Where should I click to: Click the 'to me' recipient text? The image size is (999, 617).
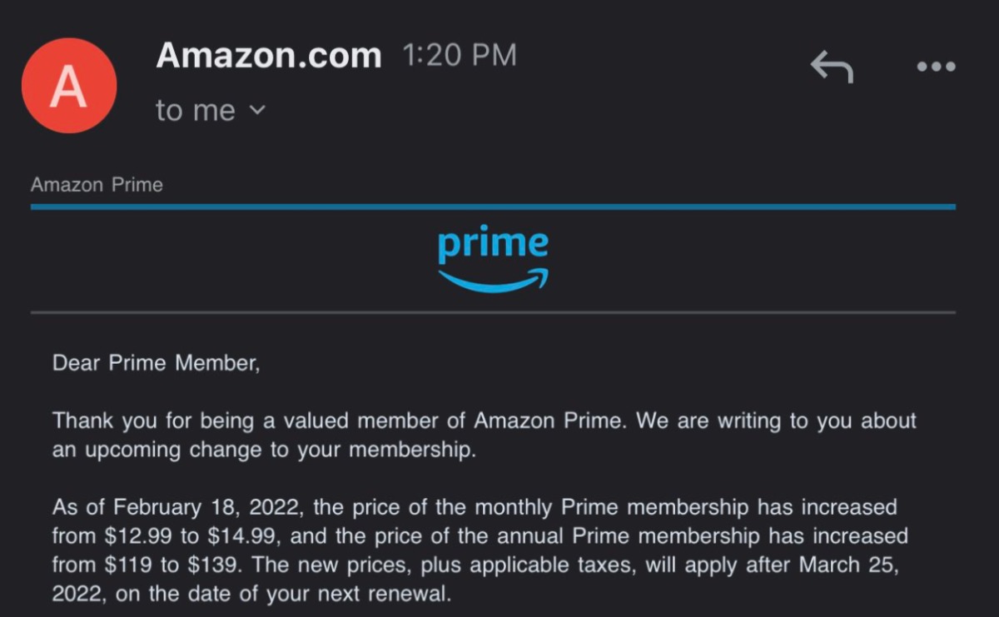[x=196, y=111]
